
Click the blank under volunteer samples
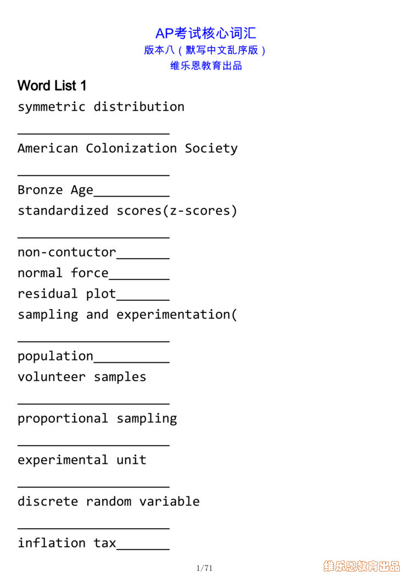93,402
